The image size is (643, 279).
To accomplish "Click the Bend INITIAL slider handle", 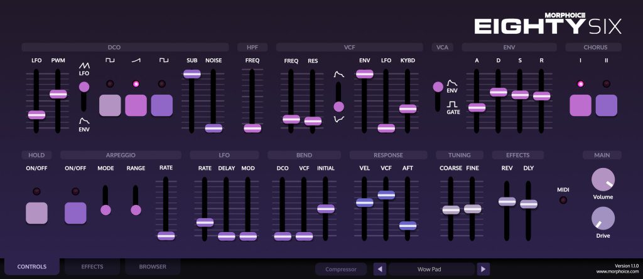I will click(x=326, y=209).
